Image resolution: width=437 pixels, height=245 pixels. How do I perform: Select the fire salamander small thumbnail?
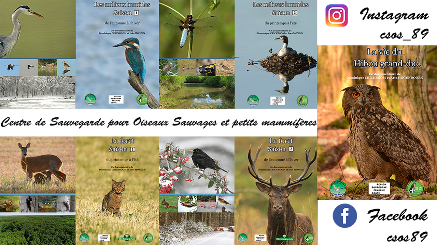pos(206,67)
